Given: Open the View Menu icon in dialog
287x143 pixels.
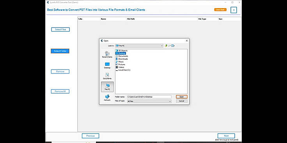Looking at the screenshot, I should coord(173,46).
